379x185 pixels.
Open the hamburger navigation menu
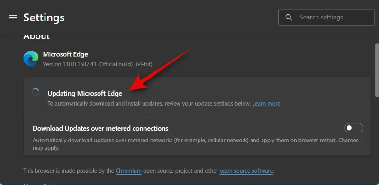pos(13,18)
